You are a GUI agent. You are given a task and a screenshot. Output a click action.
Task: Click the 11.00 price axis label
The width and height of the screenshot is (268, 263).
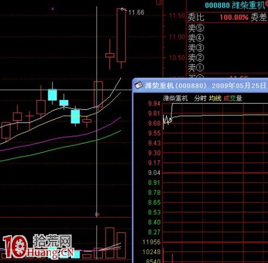tap(177, 37)
